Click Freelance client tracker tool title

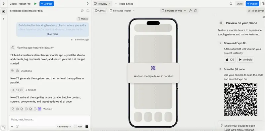(x=26, y=11)
